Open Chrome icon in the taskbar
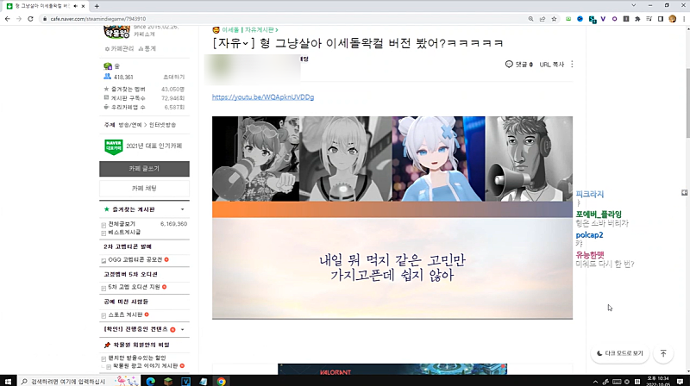Image resolution: width=690 pixels, height=386 pixels. pos(221,381)
